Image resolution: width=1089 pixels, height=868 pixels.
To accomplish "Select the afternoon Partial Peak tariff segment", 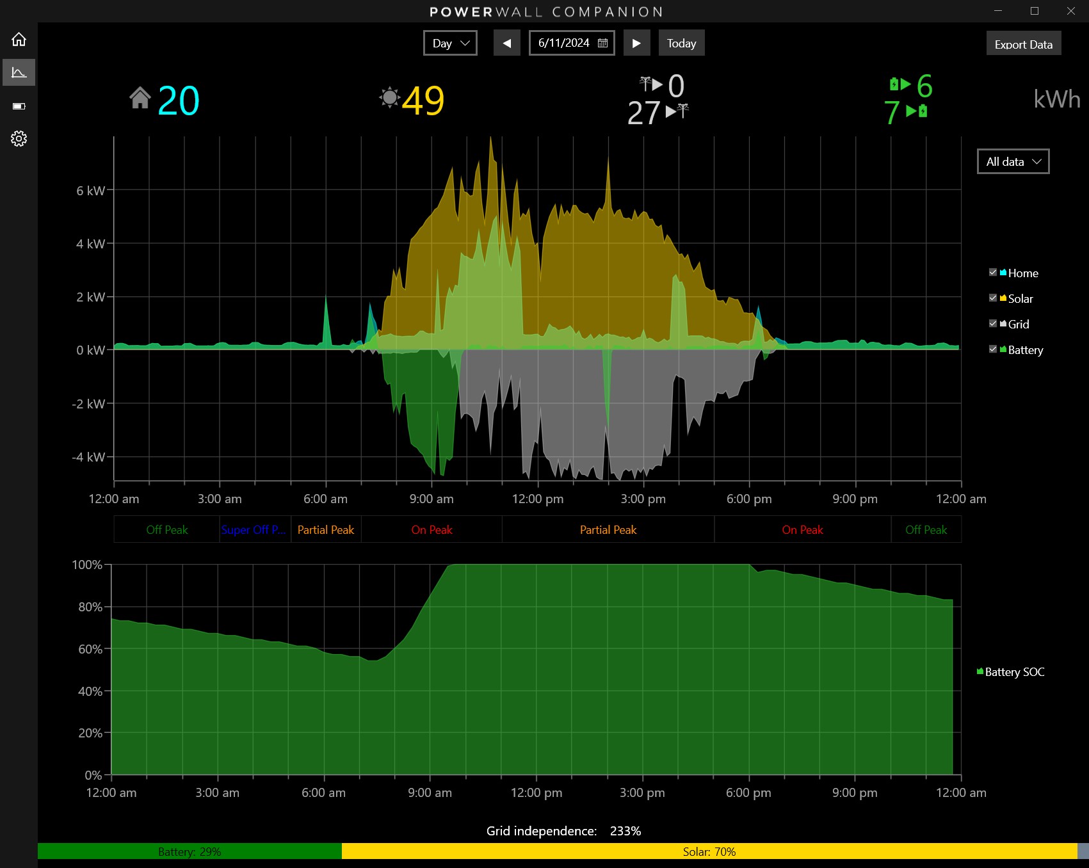I will pyautogui.click(x=608, y=530).
